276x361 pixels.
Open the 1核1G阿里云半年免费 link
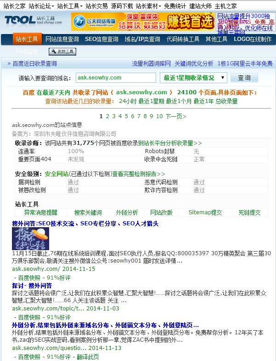[x=245, y=63]
